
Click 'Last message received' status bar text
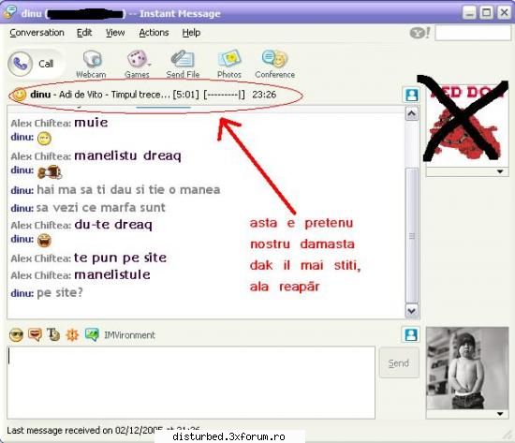point(103,430)
